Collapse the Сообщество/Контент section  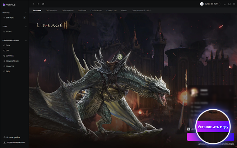(x=26, y=40)
